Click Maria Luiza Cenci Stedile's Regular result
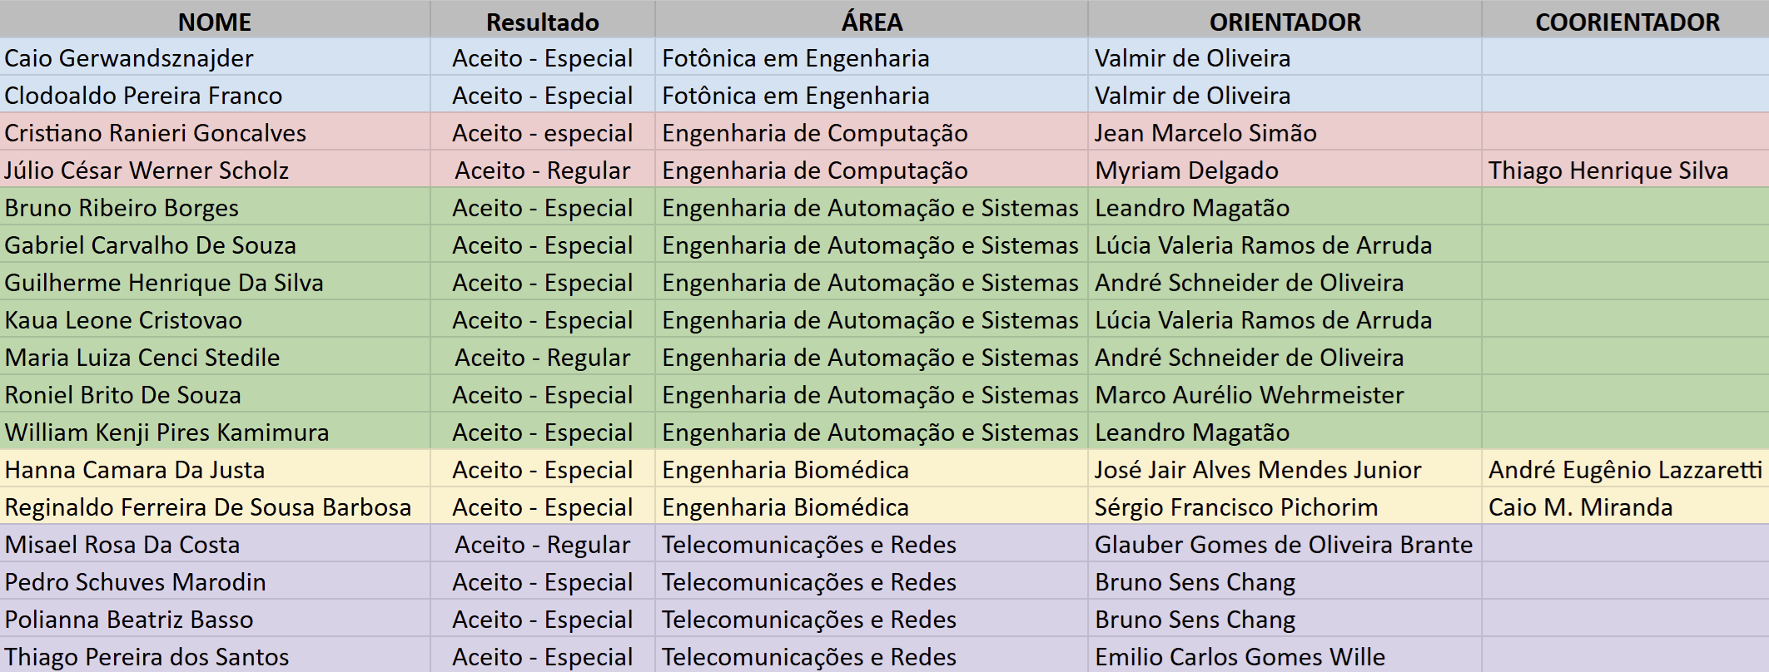The width and height of the screenshot is (1769, 672). [x=542, y=358]
